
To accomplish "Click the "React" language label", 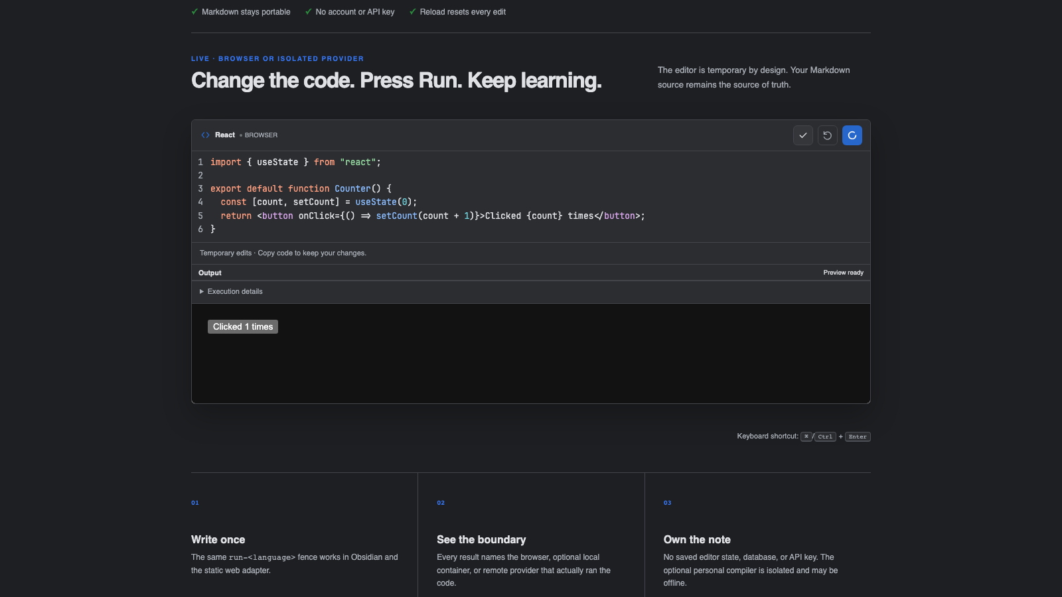I will [x=225, y=135].
